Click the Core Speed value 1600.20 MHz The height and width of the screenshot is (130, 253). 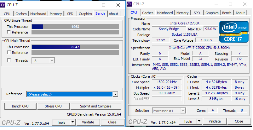(167, 82)
